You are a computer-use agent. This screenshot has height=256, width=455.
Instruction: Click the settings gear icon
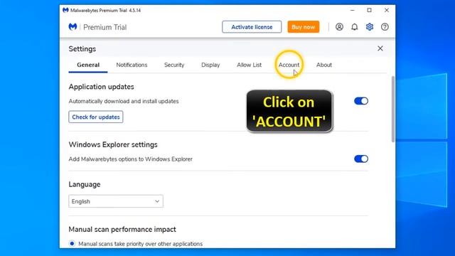[370, 27]
